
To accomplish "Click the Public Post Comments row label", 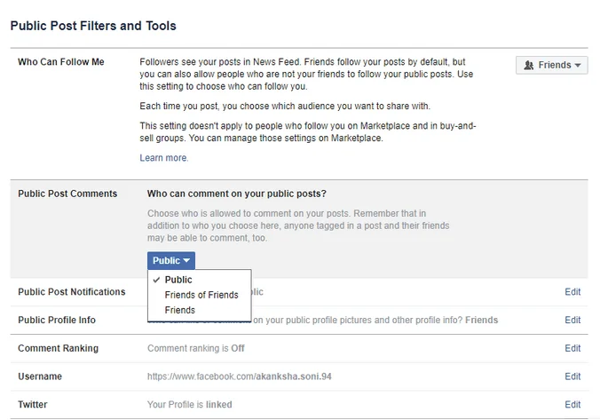I will pos(67,194).
